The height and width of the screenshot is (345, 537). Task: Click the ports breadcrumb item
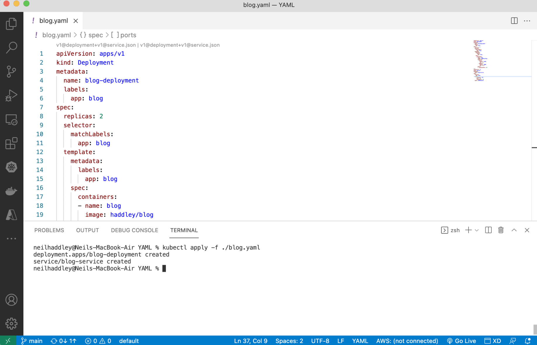point(128,35)
